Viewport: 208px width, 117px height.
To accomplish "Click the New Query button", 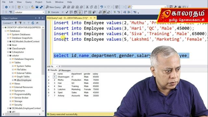I will coord(53,7).
